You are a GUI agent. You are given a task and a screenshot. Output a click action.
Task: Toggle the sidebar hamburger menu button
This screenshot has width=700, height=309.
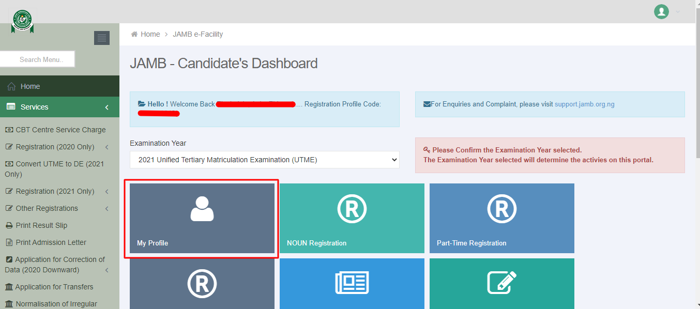[101, 38]
